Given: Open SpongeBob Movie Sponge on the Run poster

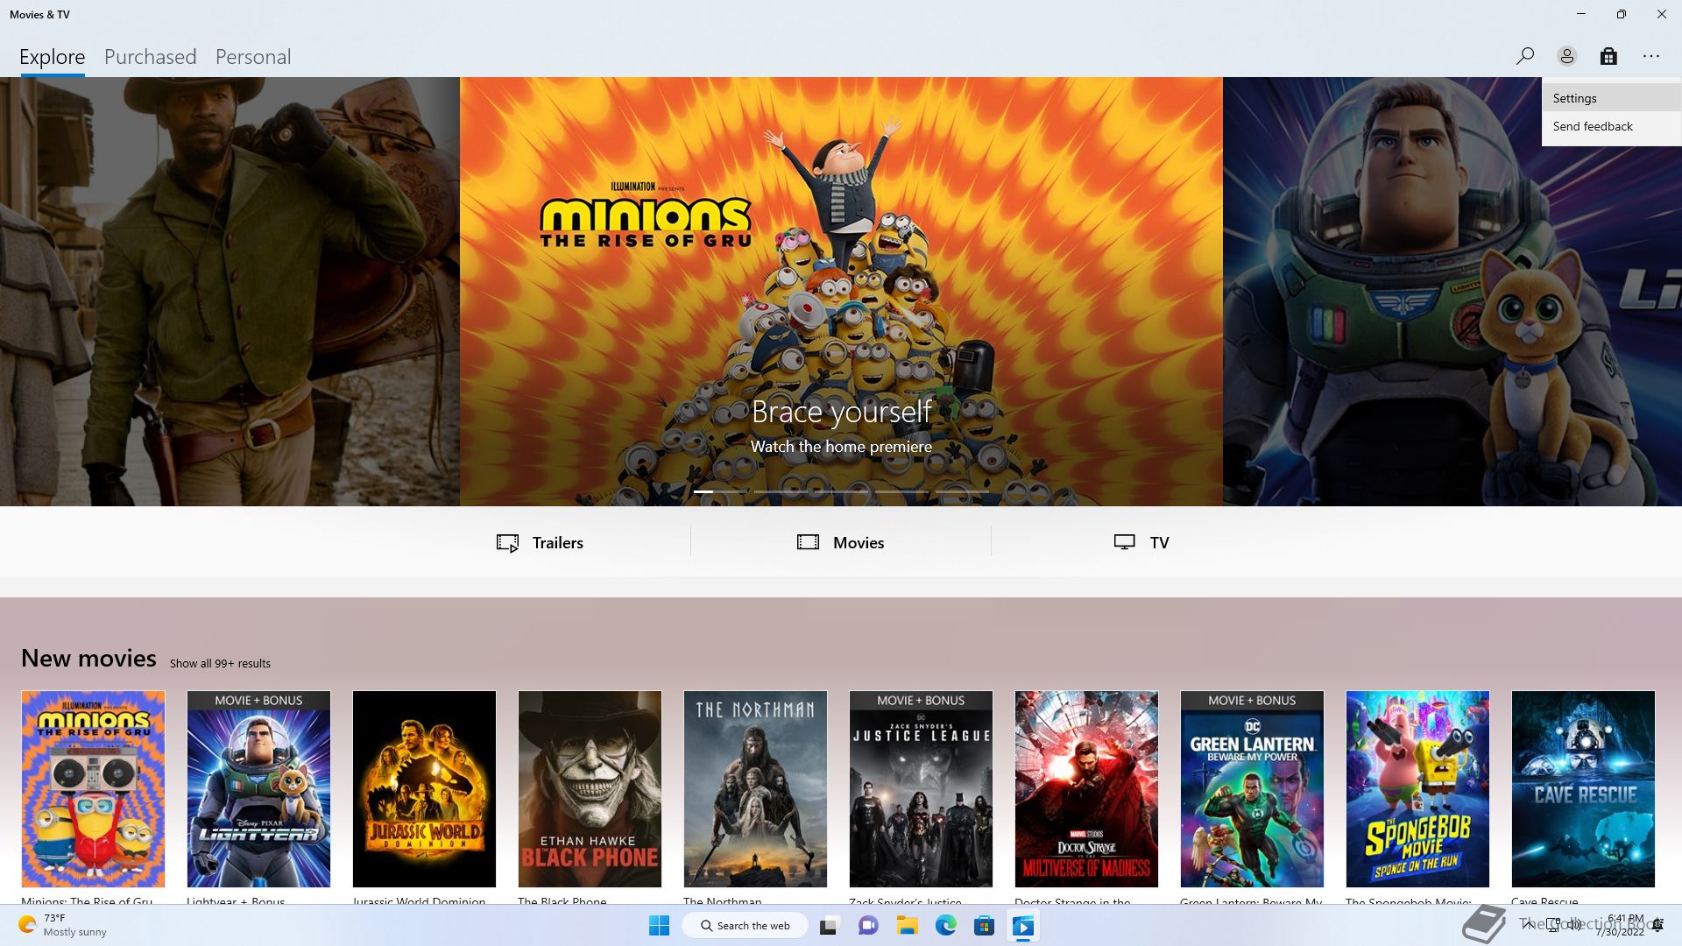Looking at the screenshot, I should point(1417,788).
